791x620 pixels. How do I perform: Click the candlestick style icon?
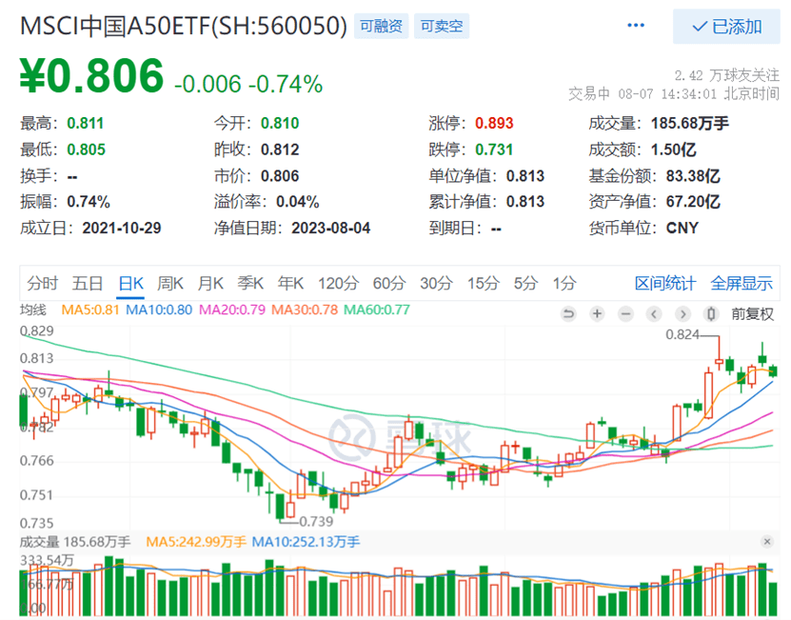tap(710, 313)
